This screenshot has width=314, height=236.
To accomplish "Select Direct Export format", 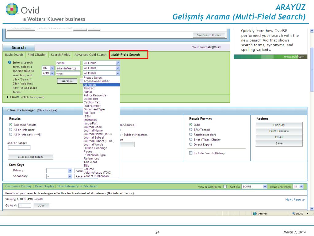I will [x=191, y=144].
